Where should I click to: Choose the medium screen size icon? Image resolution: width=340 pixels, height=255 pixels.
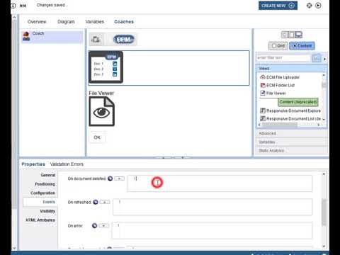pyautogui.click(x=292, y=35)
